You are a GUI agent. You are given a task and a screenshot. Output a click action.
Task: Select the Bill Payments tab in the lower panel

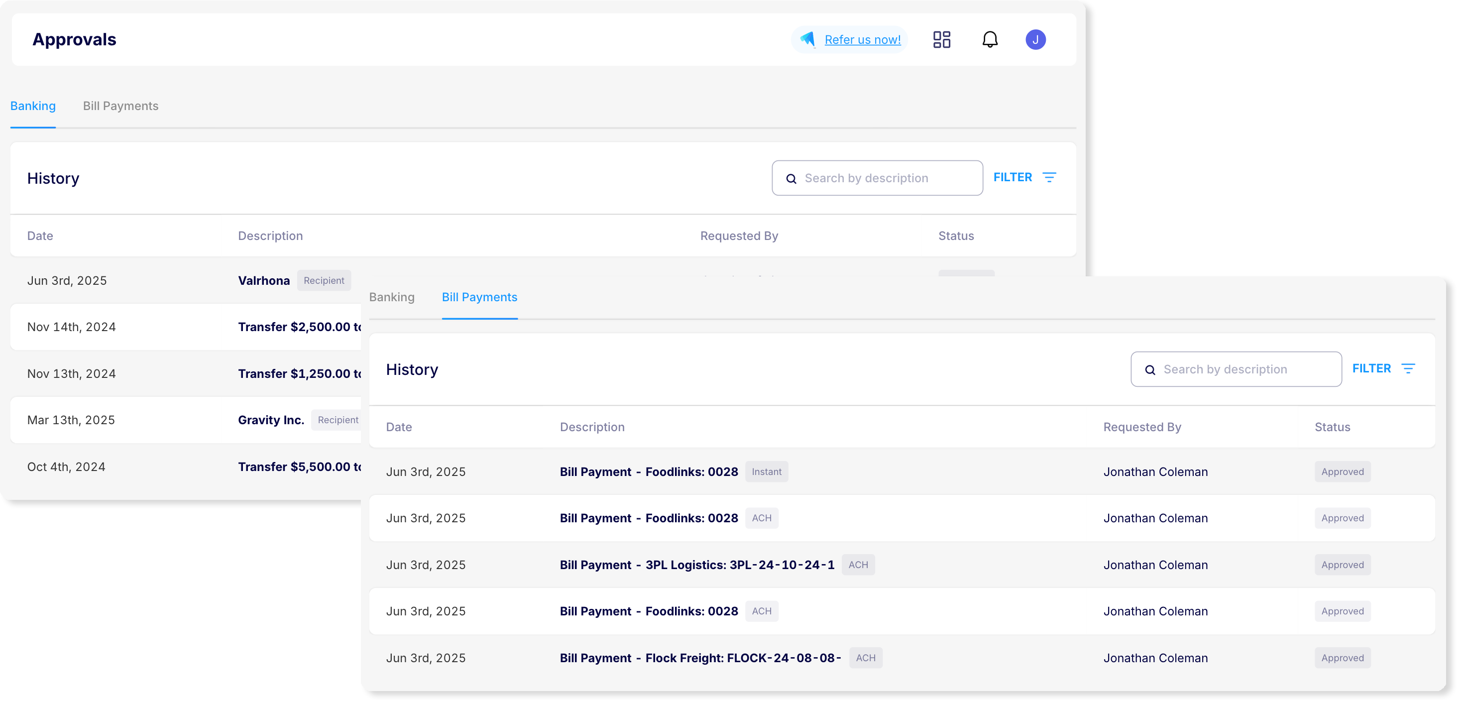pyautogui.click(x=479, y=297)
